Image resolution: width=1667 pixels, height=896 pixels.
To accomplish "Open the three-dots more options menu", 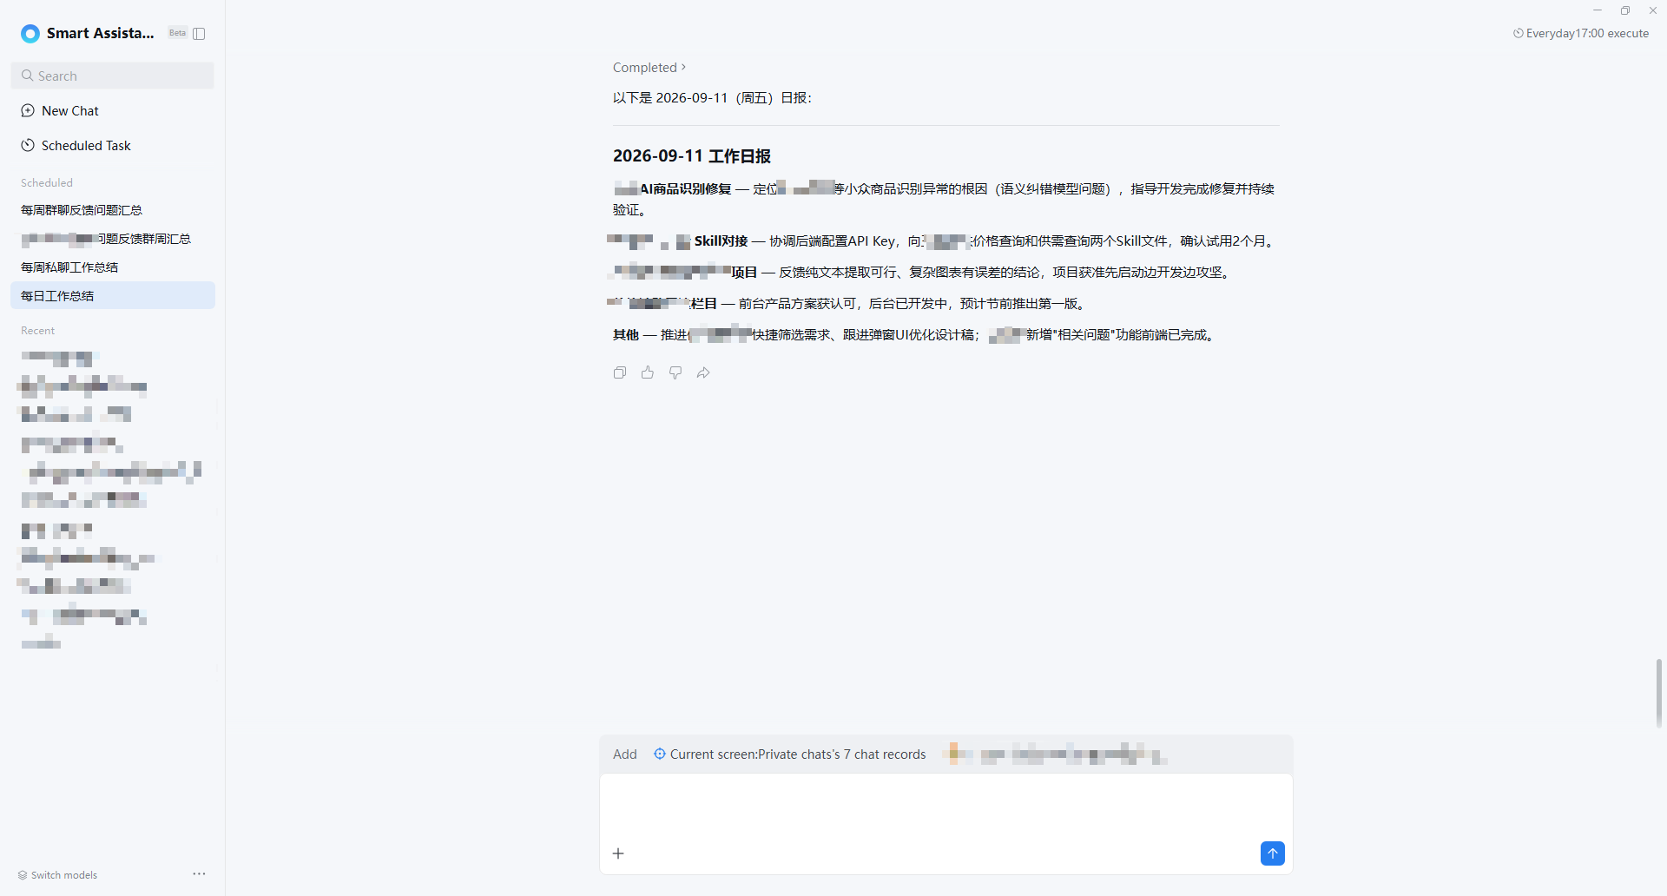I will pos(199,873).
